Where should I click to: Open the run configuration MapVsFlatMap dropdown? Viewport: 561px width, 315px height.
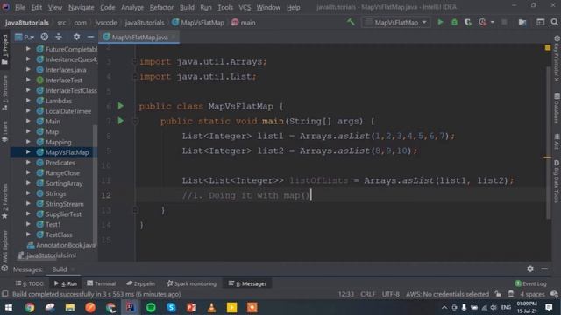tap(396, 22)
